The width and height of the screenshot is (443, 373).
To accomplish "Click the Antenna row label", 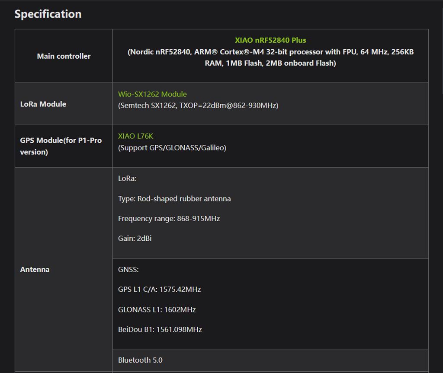I will (35, 269).
